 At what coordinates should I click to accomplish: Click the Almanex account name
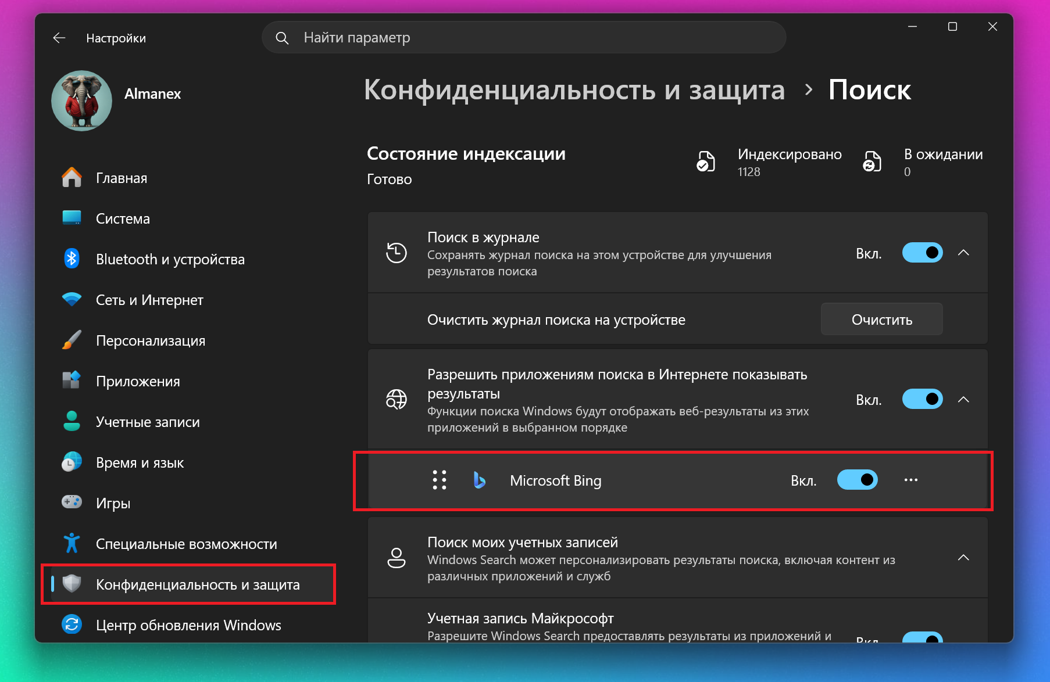(x=153, y=94)
